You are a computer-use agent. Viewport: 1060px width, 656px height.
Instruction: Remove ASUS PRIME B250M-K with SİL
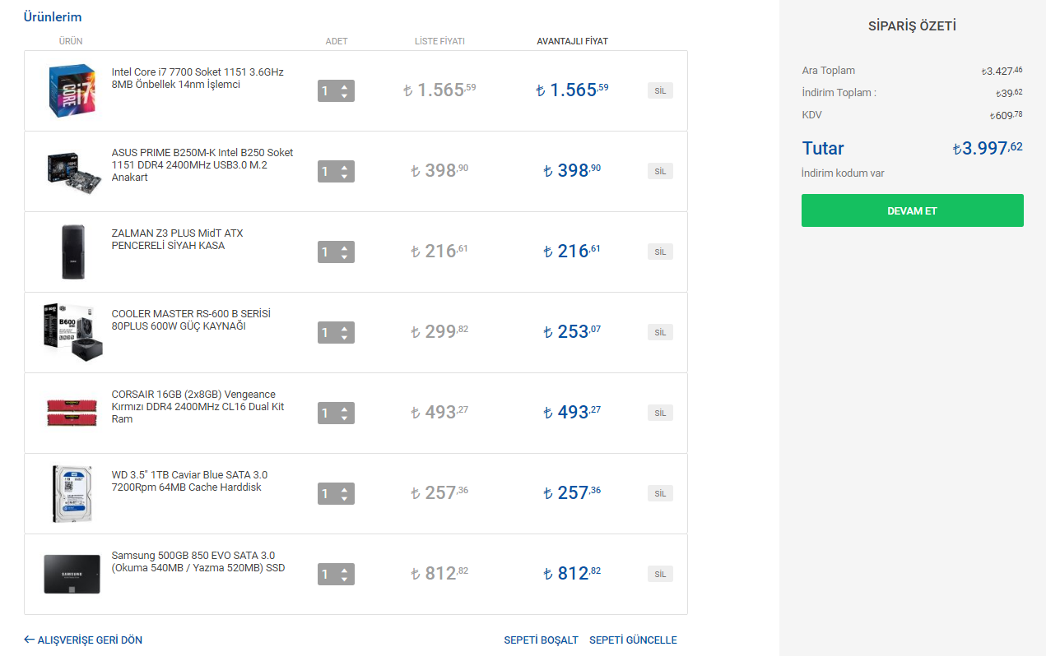click(x=660, y=171)
